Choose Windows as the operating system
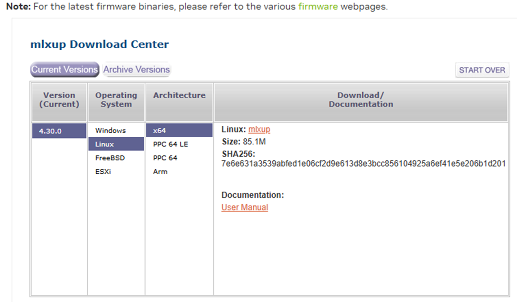Screen dimensions: 517x302 point(111,131)
